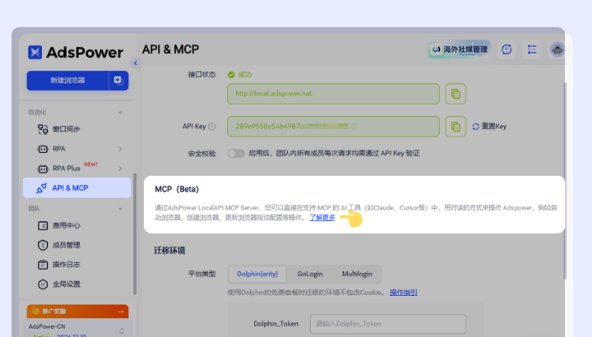Click the sidebar vertical scrollbar
This screenshot has height=337, width=592.
point(135,234)
